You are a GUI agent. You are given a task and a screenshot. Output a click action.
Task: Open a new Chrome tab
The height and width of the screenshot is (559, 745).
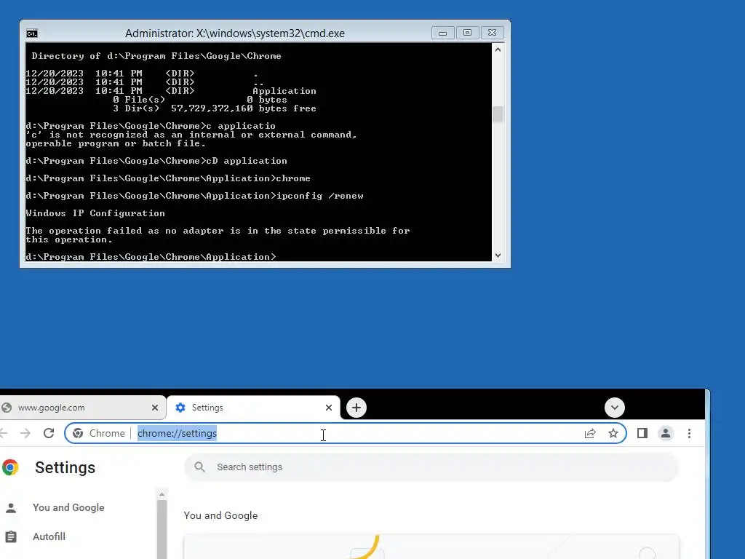point(356,408)
